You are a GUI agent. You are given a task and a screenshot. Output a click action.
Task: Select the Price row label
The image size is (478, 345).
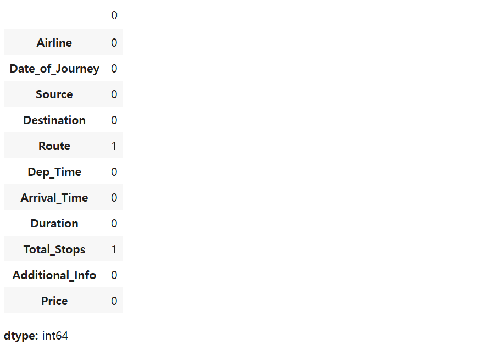54,301
